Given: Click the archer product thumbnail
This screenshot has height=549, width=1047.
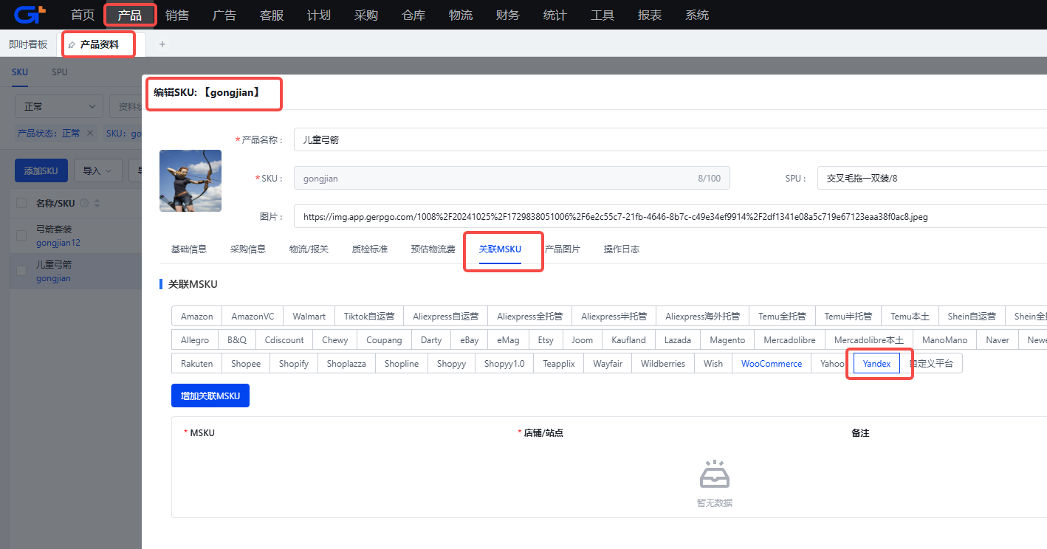Looking at the screenshot, I should (x=190, y=181).
